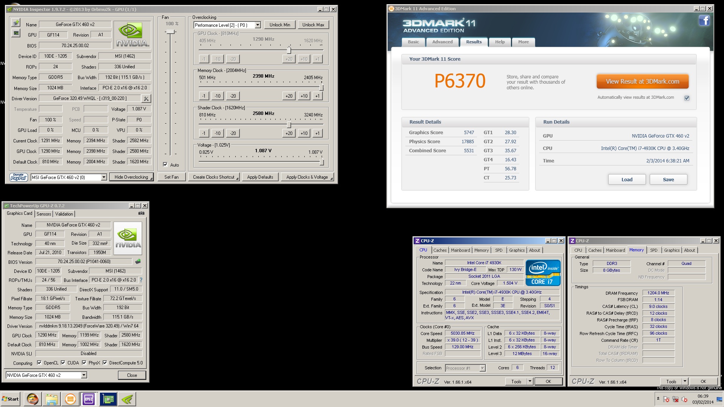The width and height of the screenshot is (724, 407).
Task: Click the Bus Interface question mark in GPU-Z
Action: pos(141,280)
